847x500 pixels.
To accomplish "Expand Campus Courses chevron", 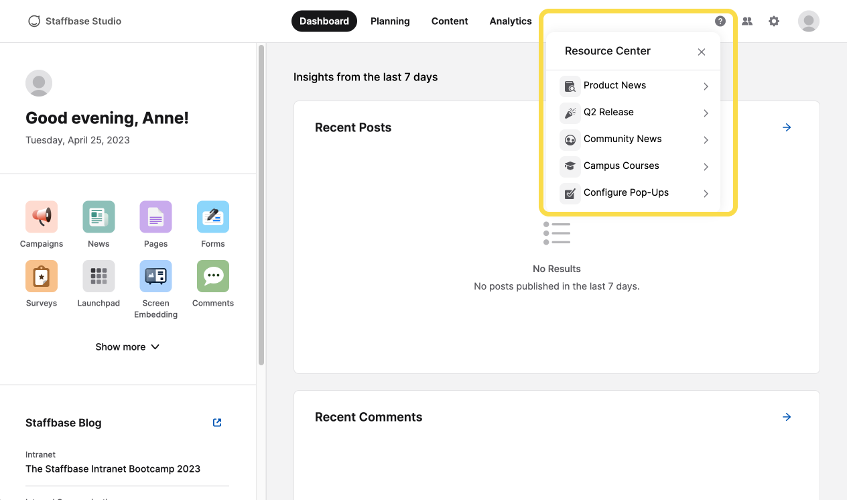I will [706, 167].
